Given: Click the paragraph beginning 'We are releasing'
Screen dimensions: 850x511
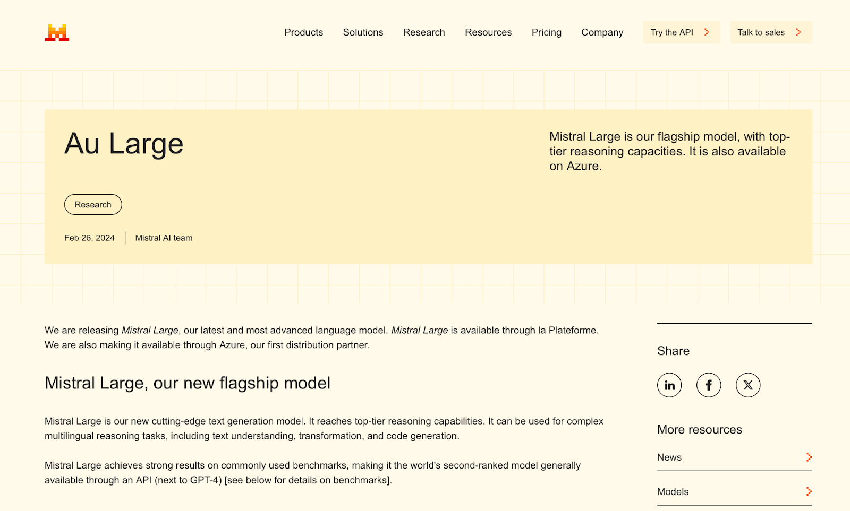Looking at the screenshot, I should tap(321, 337).
